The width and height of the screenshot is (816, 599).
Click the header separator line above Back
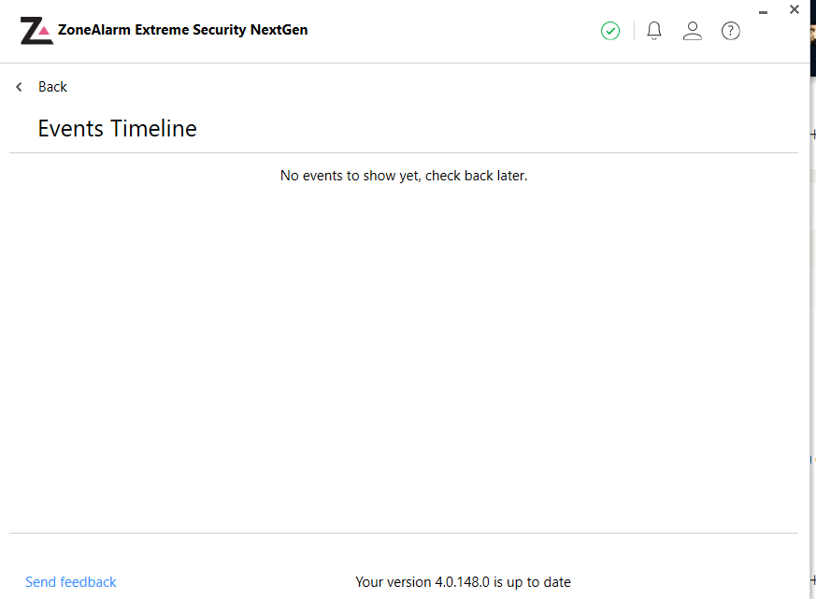[404, 64]
